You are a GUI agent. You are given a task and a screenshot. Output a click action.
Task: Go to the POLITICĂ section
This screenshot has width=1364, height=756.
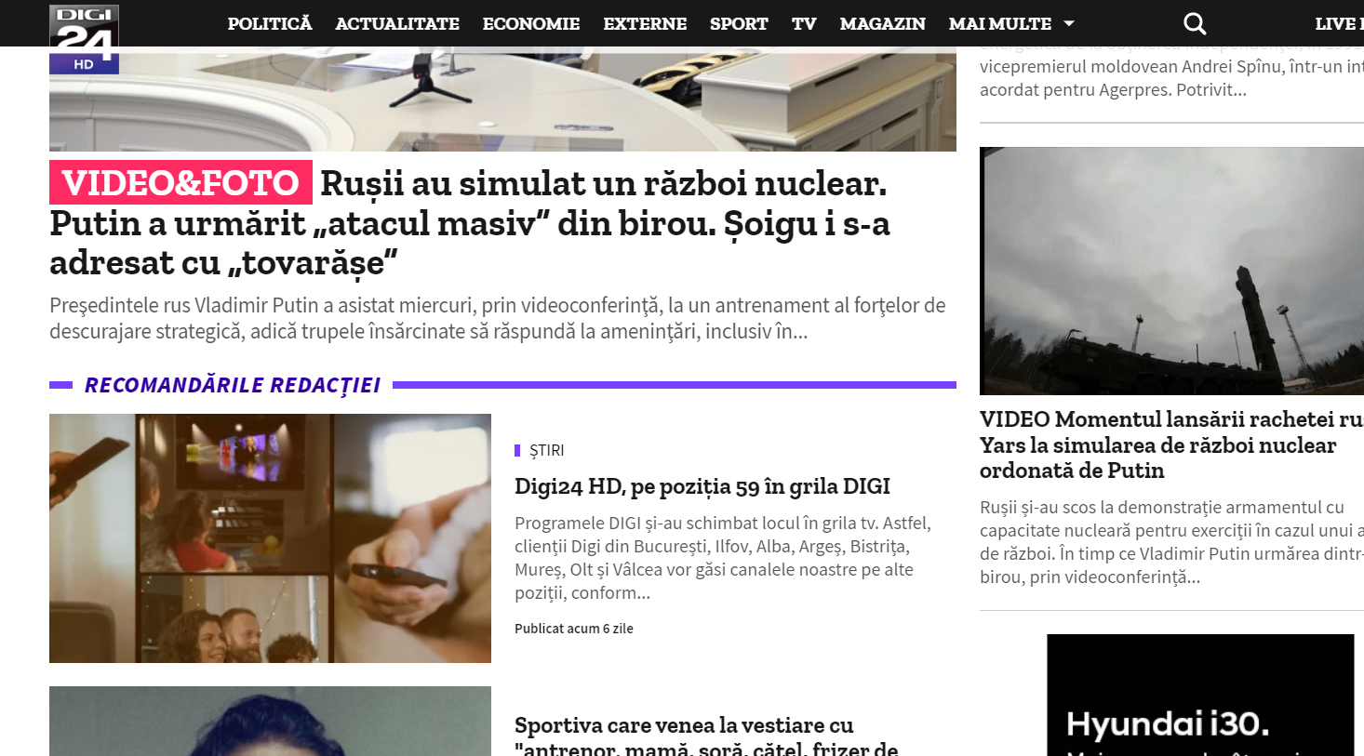[270, 23]
